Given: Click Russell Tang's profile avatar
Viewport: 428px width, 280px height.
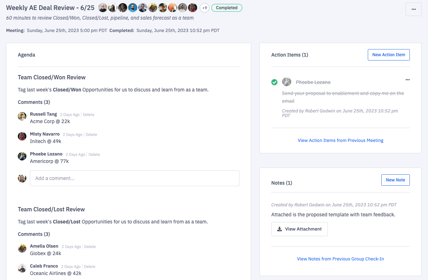Looking at the screenshot, I should tap(22, 116).
